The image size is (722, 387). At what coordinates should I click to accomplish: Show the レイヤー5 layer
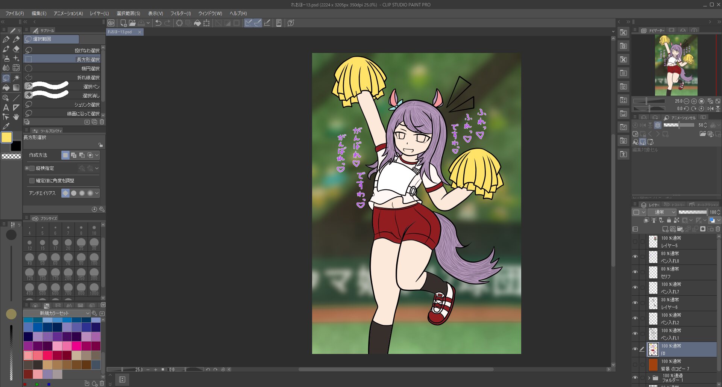[635, 242]
